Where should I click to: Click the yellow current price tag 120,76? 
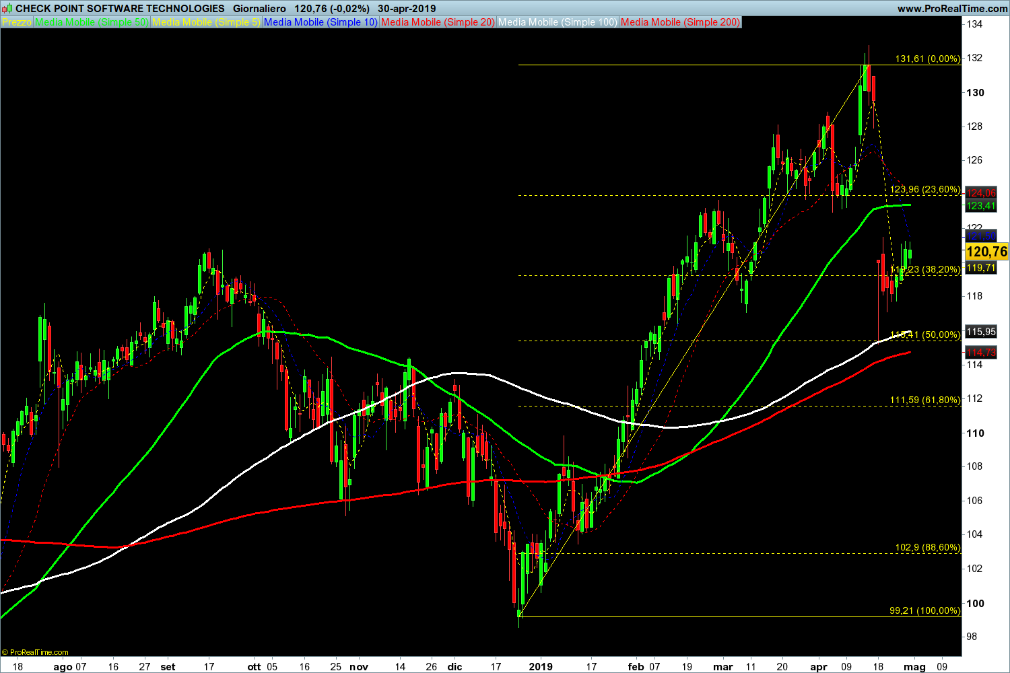point(986,252)
